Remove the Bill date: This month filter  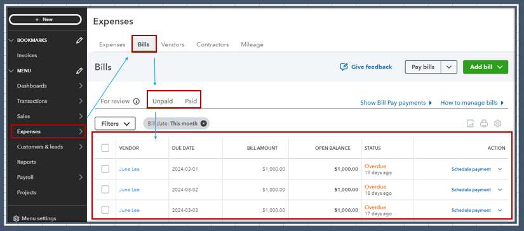203,124
